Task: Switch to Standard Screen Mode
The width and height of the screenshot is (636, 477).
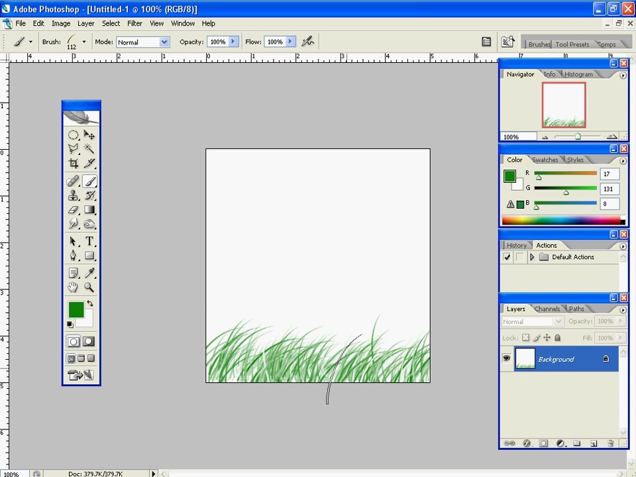Action: point(71,358)
